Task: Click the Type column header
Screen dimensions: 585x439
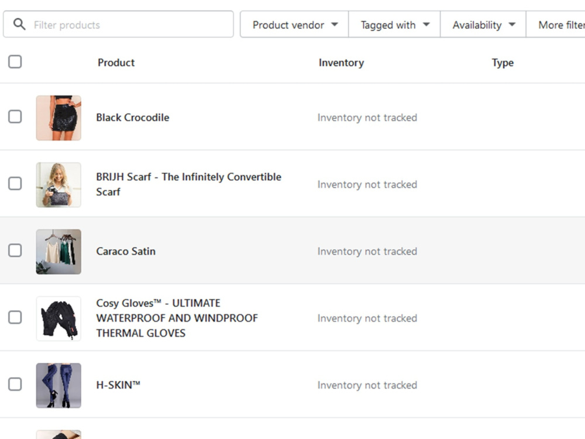Action: click(x=503, y=63)
